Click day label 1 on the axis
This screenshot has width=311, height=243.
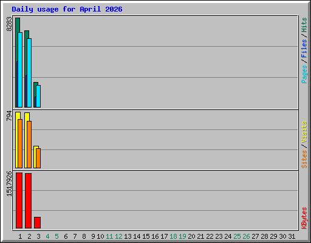(20, 236)
